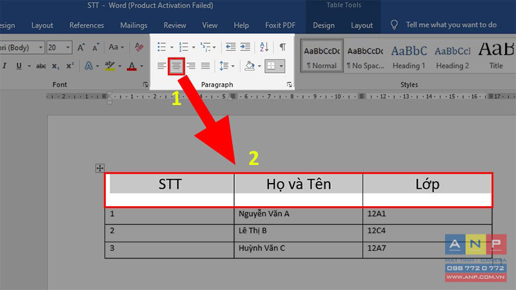The width and height of the screenshot is (516, 290).
Task: Open the References tab
Action: 86,25
